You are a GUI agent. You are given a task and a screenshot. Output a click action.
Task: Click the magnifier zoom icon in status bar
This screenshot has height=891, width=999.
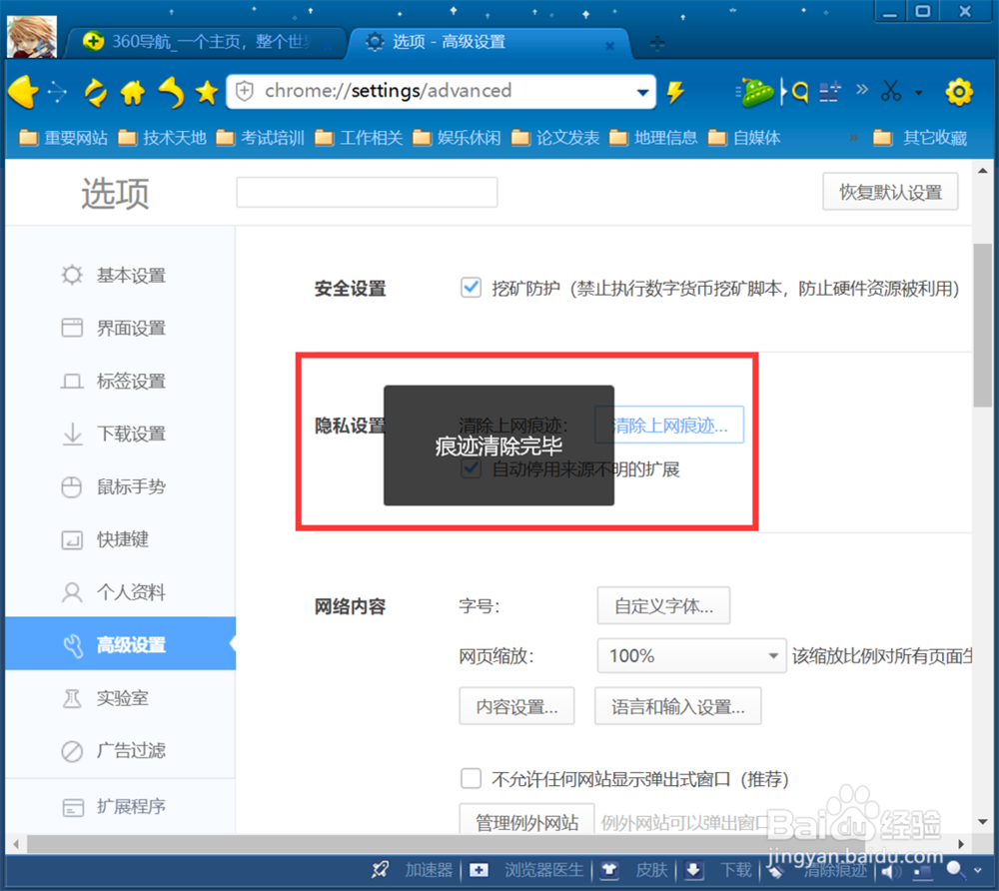954,870
